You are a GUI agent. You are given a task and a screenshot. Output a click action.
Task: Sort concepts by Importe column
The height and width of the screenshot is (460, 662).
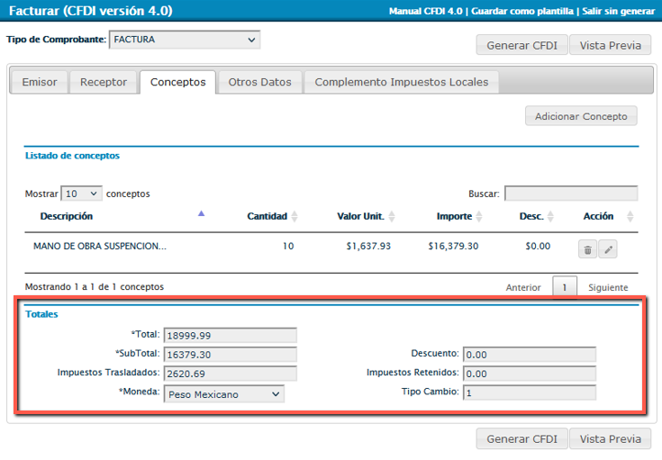pos(479,217)
